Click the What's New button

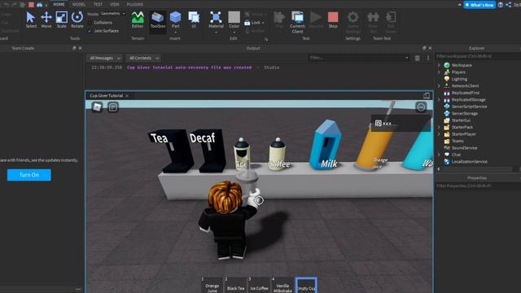coord(479,5)
